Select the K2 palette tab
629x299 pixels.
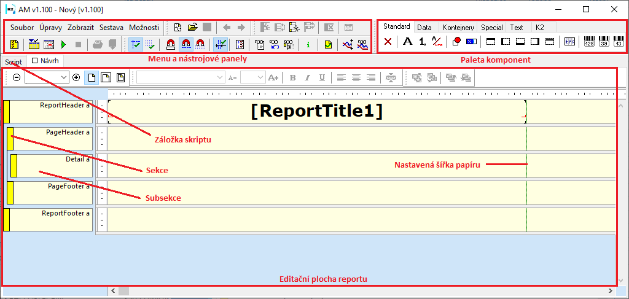tap(540, 27)
